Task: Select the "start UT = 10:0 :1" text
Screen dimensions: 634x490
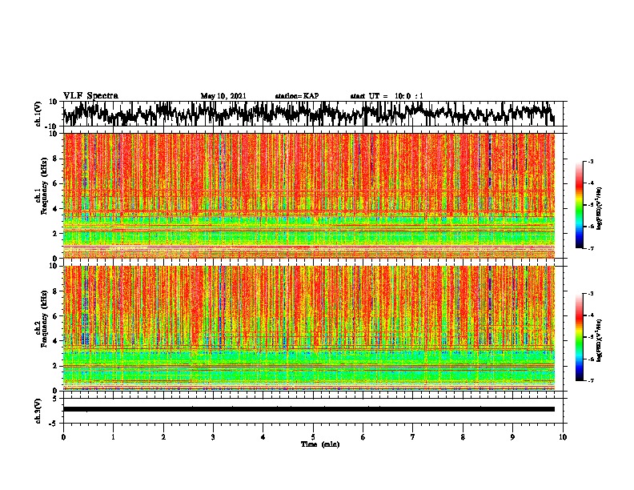Action: click(x=387, y=96)
